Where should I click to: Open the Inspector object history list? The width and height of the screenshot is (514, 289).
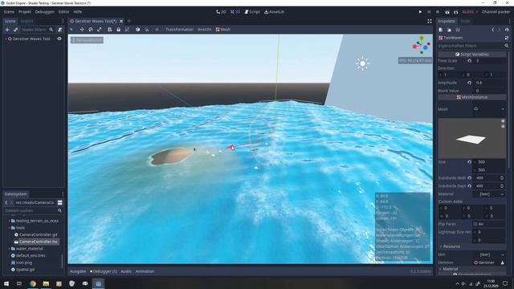(507, 30)
